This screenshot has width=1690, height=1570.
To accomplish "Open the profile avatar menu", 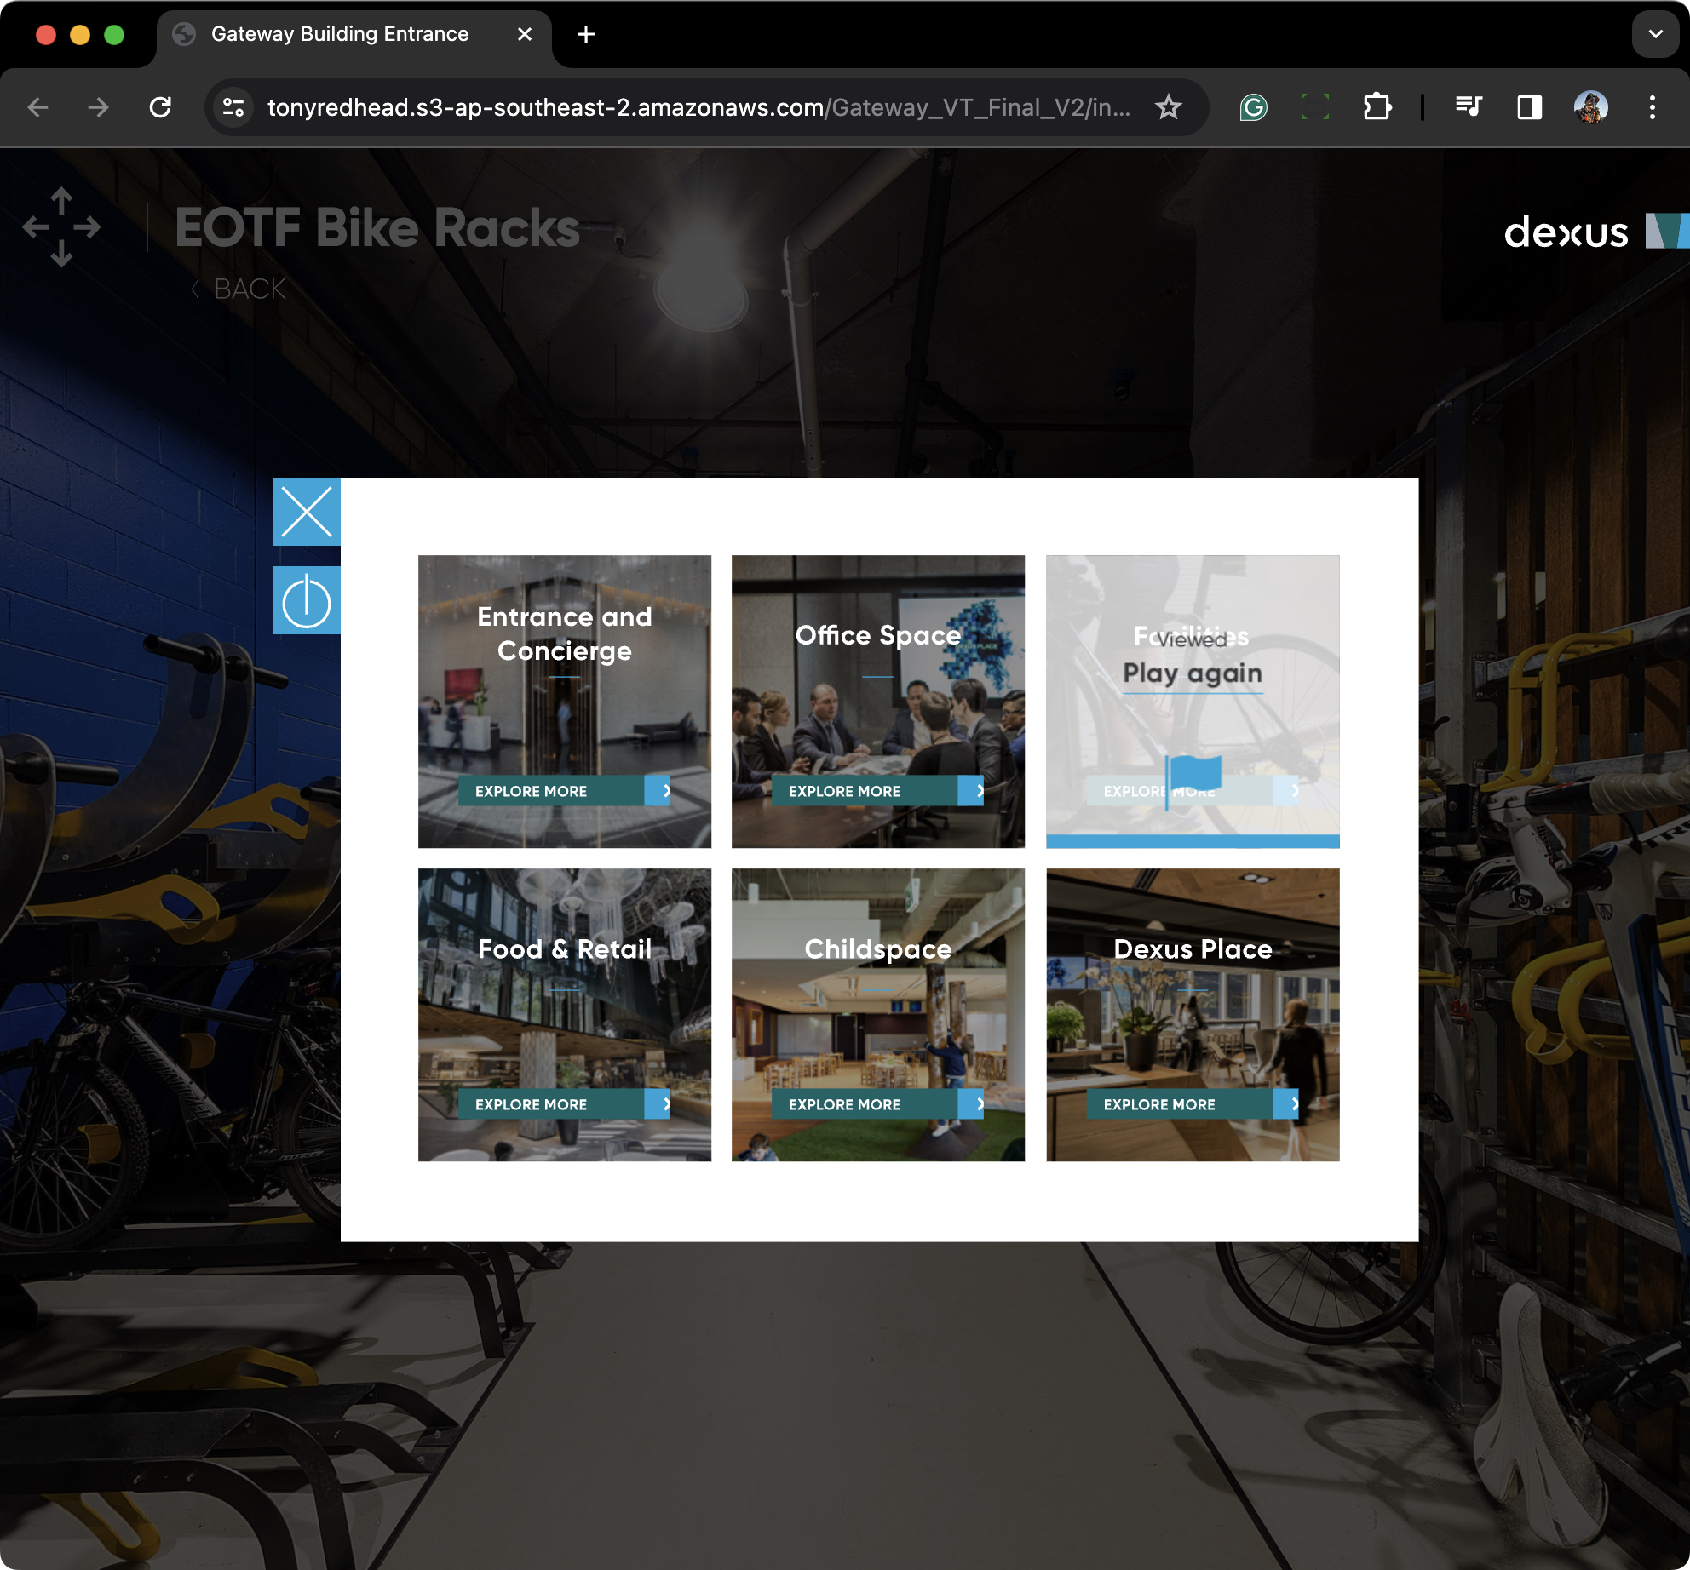I will pyautogui.click(x=1591, y=107).
